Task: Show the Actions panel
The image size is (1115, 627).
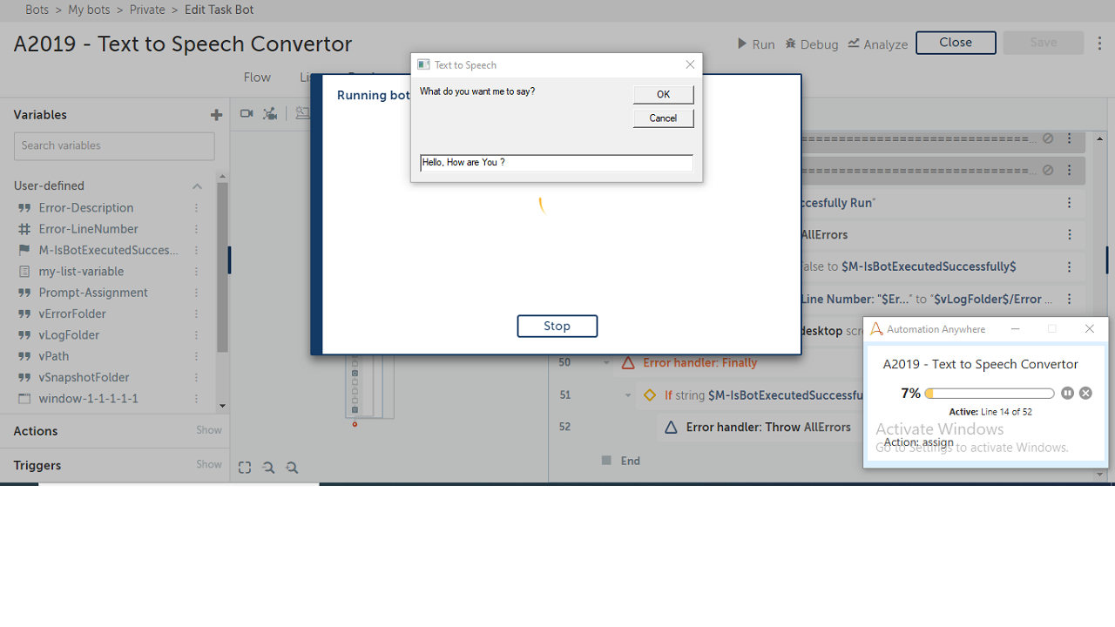Action: (x=209, y=430)
